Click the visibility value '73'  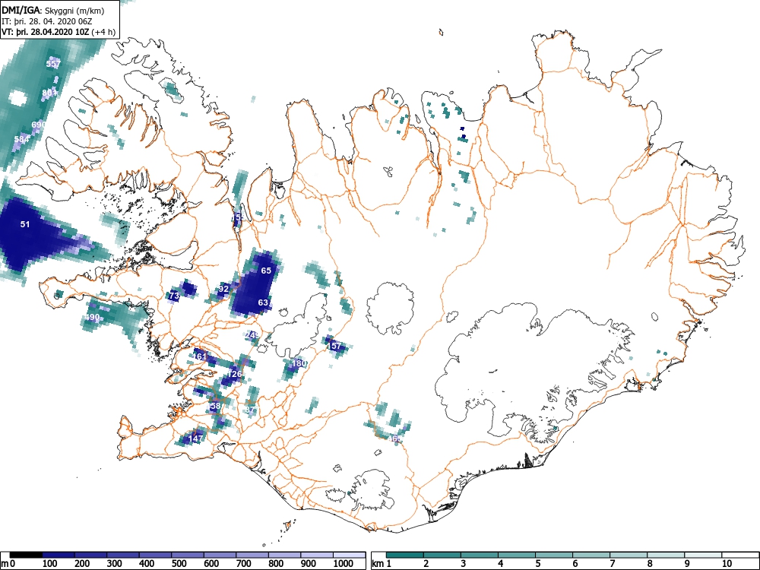coord(174,296)
